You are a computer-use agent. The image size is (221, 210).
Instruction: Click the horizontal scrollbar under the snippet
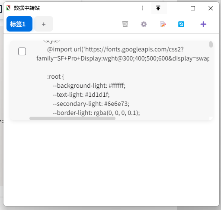point(72,118)
